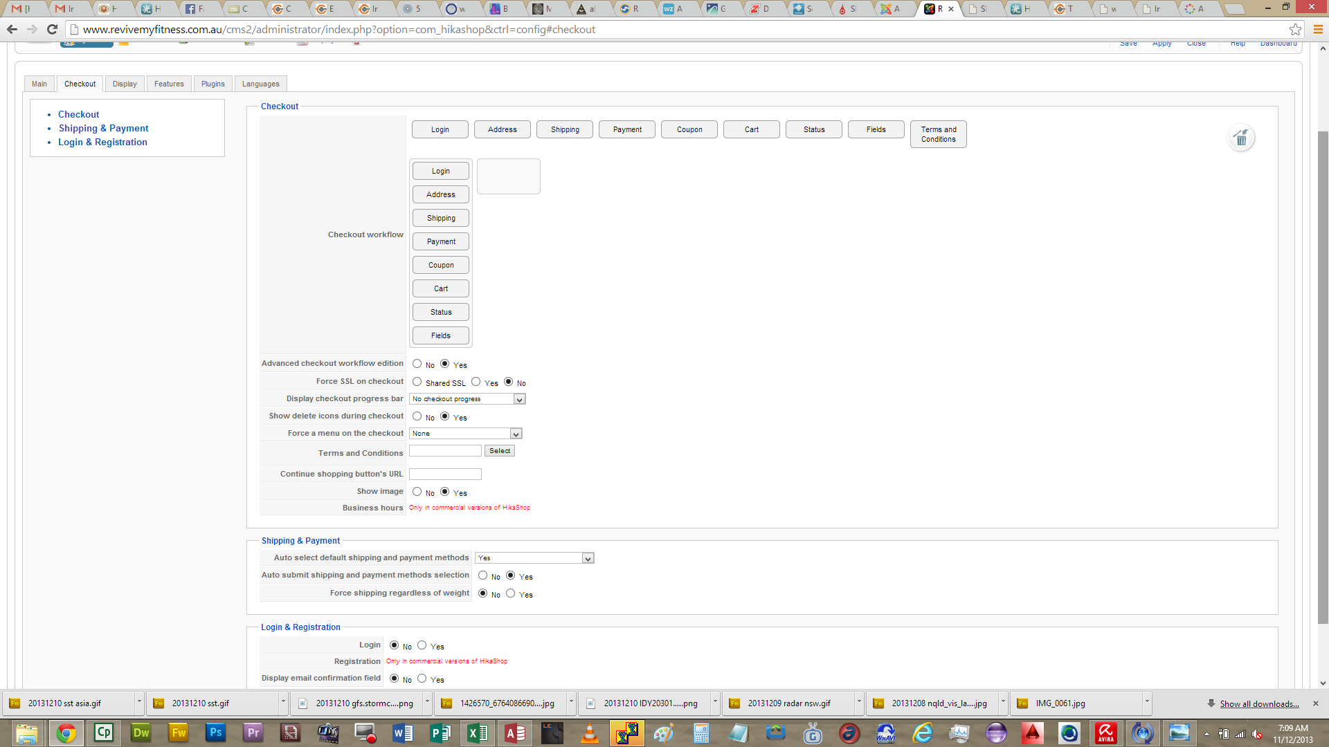Select Shared SSL for Force SSL on checkout
1329x747 pixels.
coord(417,382)
